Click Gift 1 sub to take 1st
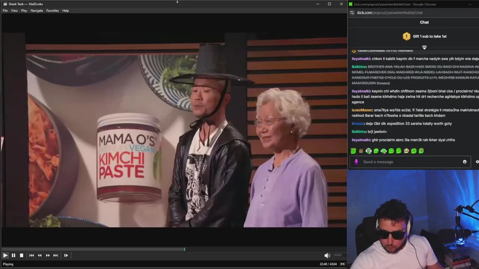The width and height of the screenshot is (479, 269). coord(430,36)
